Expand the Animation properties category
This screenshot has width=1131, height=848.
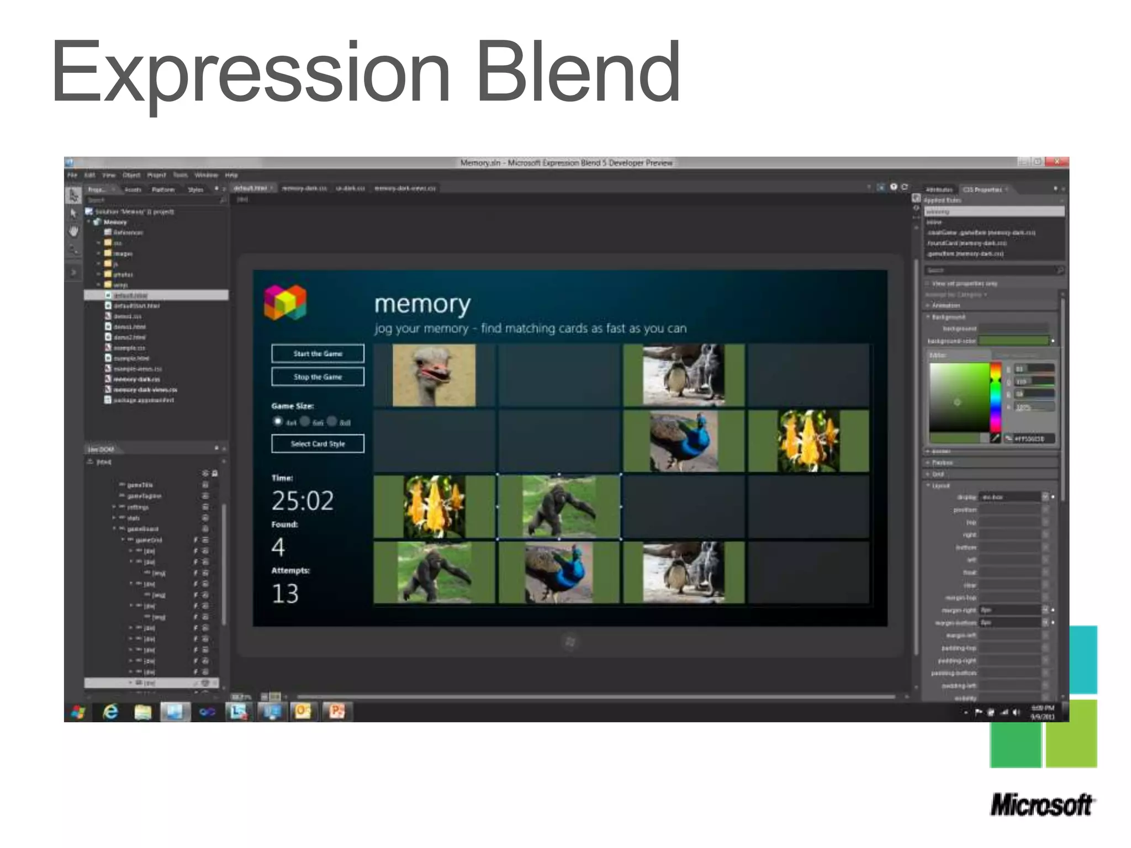(x=928, y=305)
